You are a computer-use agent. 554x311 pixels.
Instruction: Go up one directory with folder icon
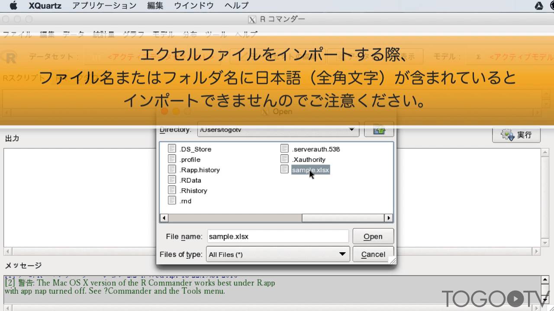[379, 130]
